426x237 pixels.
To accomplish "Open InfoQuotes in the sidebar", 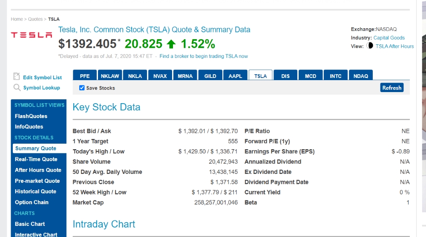I will coord(29,127).
